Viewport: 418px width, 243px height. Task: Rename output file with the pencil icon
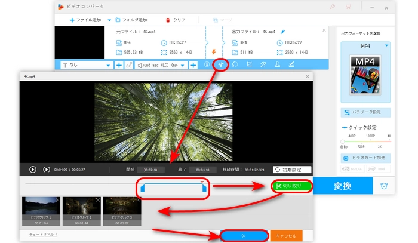pyautogui.click(x=282, y=31)
